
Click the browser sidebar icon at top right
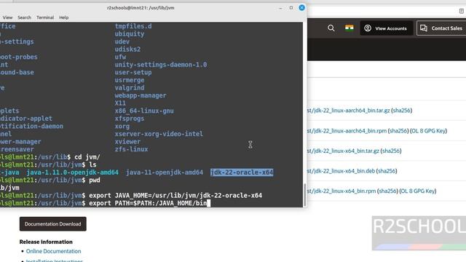click(x=462, y=11)
